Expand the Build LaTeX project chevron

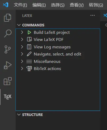(22, 32)
